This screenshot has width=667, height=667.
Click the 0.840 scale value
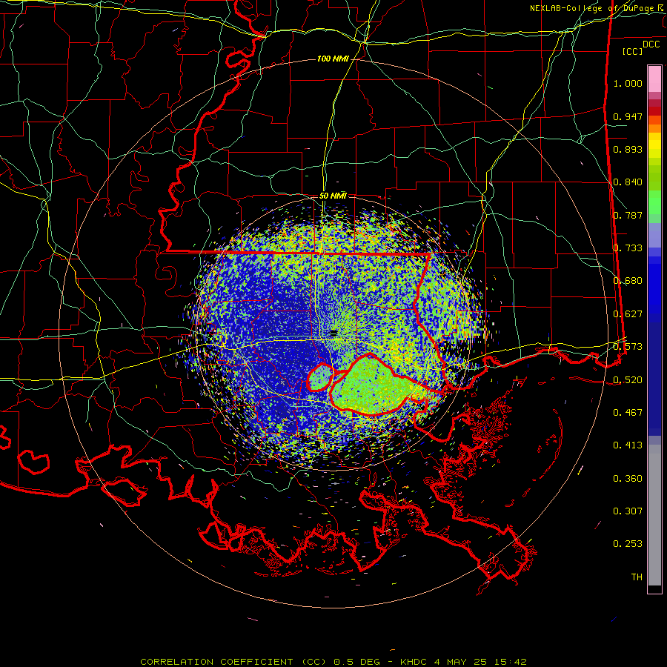click(628, 182)
